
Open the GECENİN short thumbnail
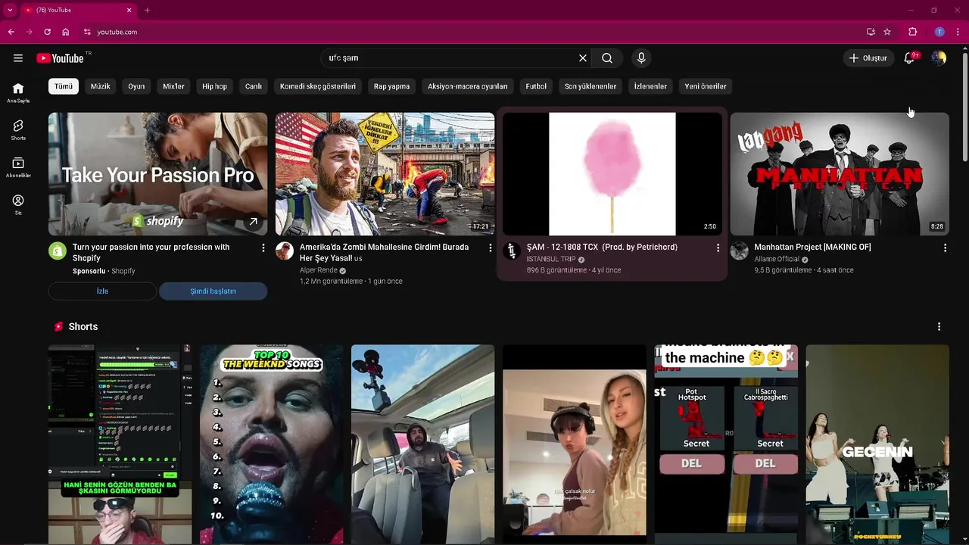tap(877, 444)
